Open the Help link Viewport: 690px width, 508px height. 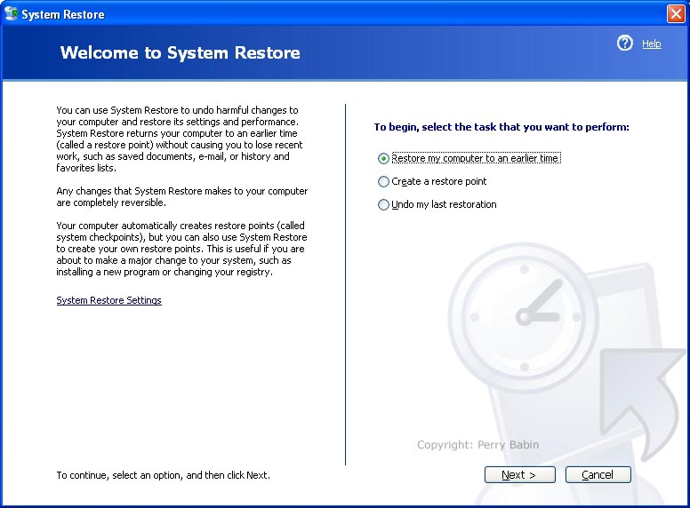click(x=651, y=44)
